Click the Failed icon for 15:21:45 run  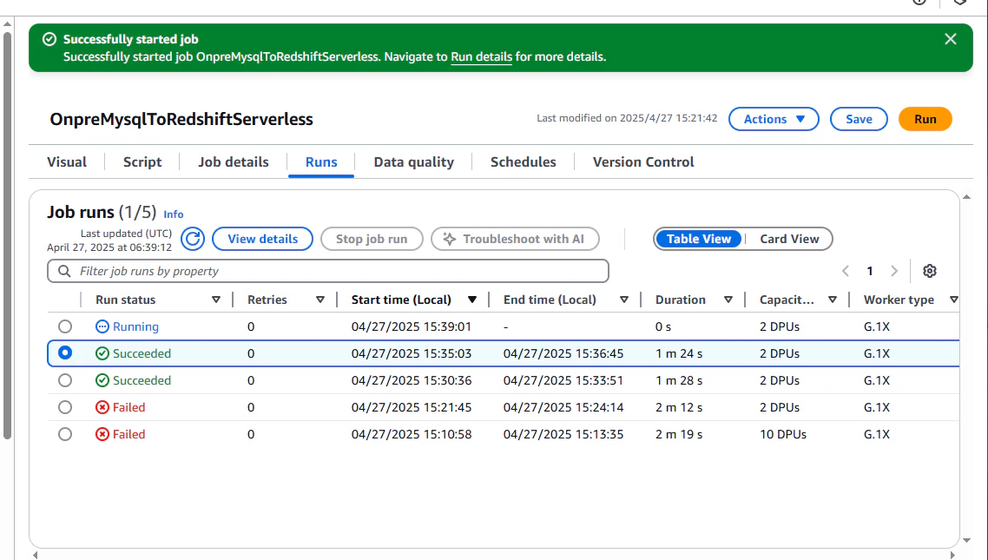[x=102, y=407]
